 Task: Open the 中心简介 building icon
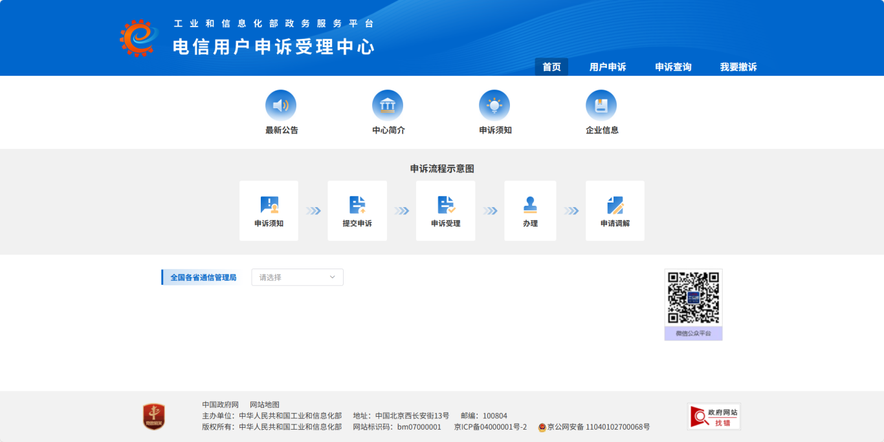[388, 105]
